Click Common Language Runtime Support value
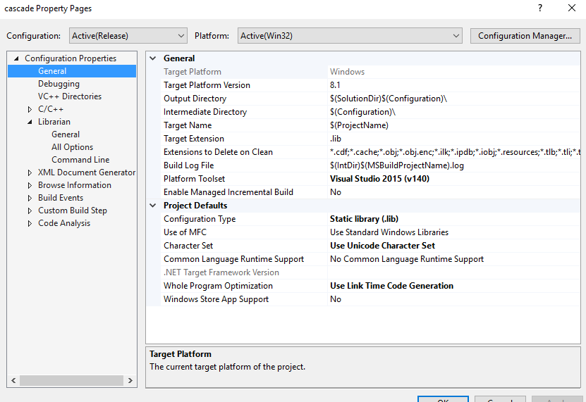 453,259
